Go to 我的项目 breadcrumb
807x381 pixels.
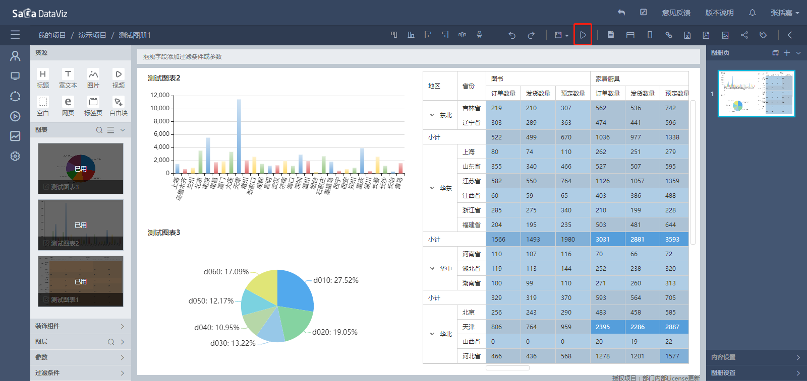52,35
